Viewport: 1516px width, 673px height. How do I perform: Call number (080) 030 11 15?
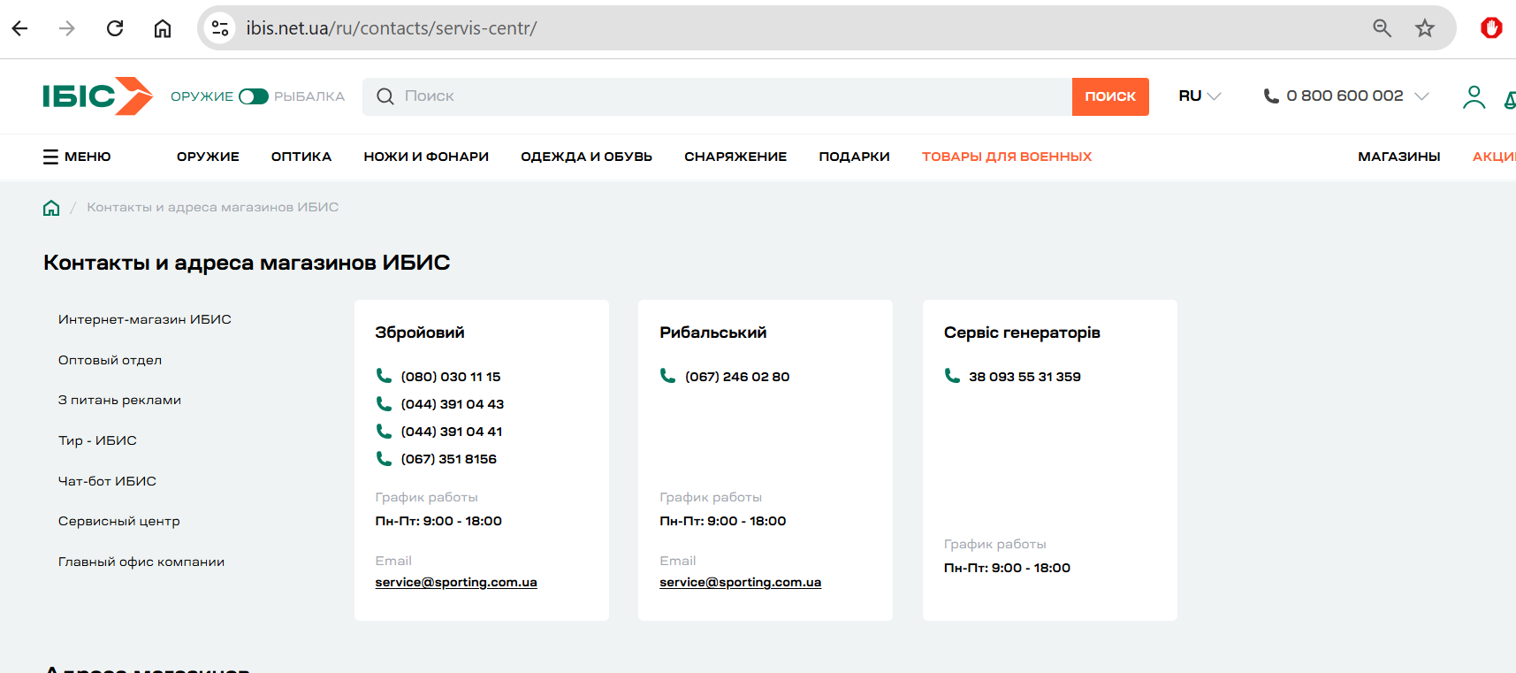451,377
